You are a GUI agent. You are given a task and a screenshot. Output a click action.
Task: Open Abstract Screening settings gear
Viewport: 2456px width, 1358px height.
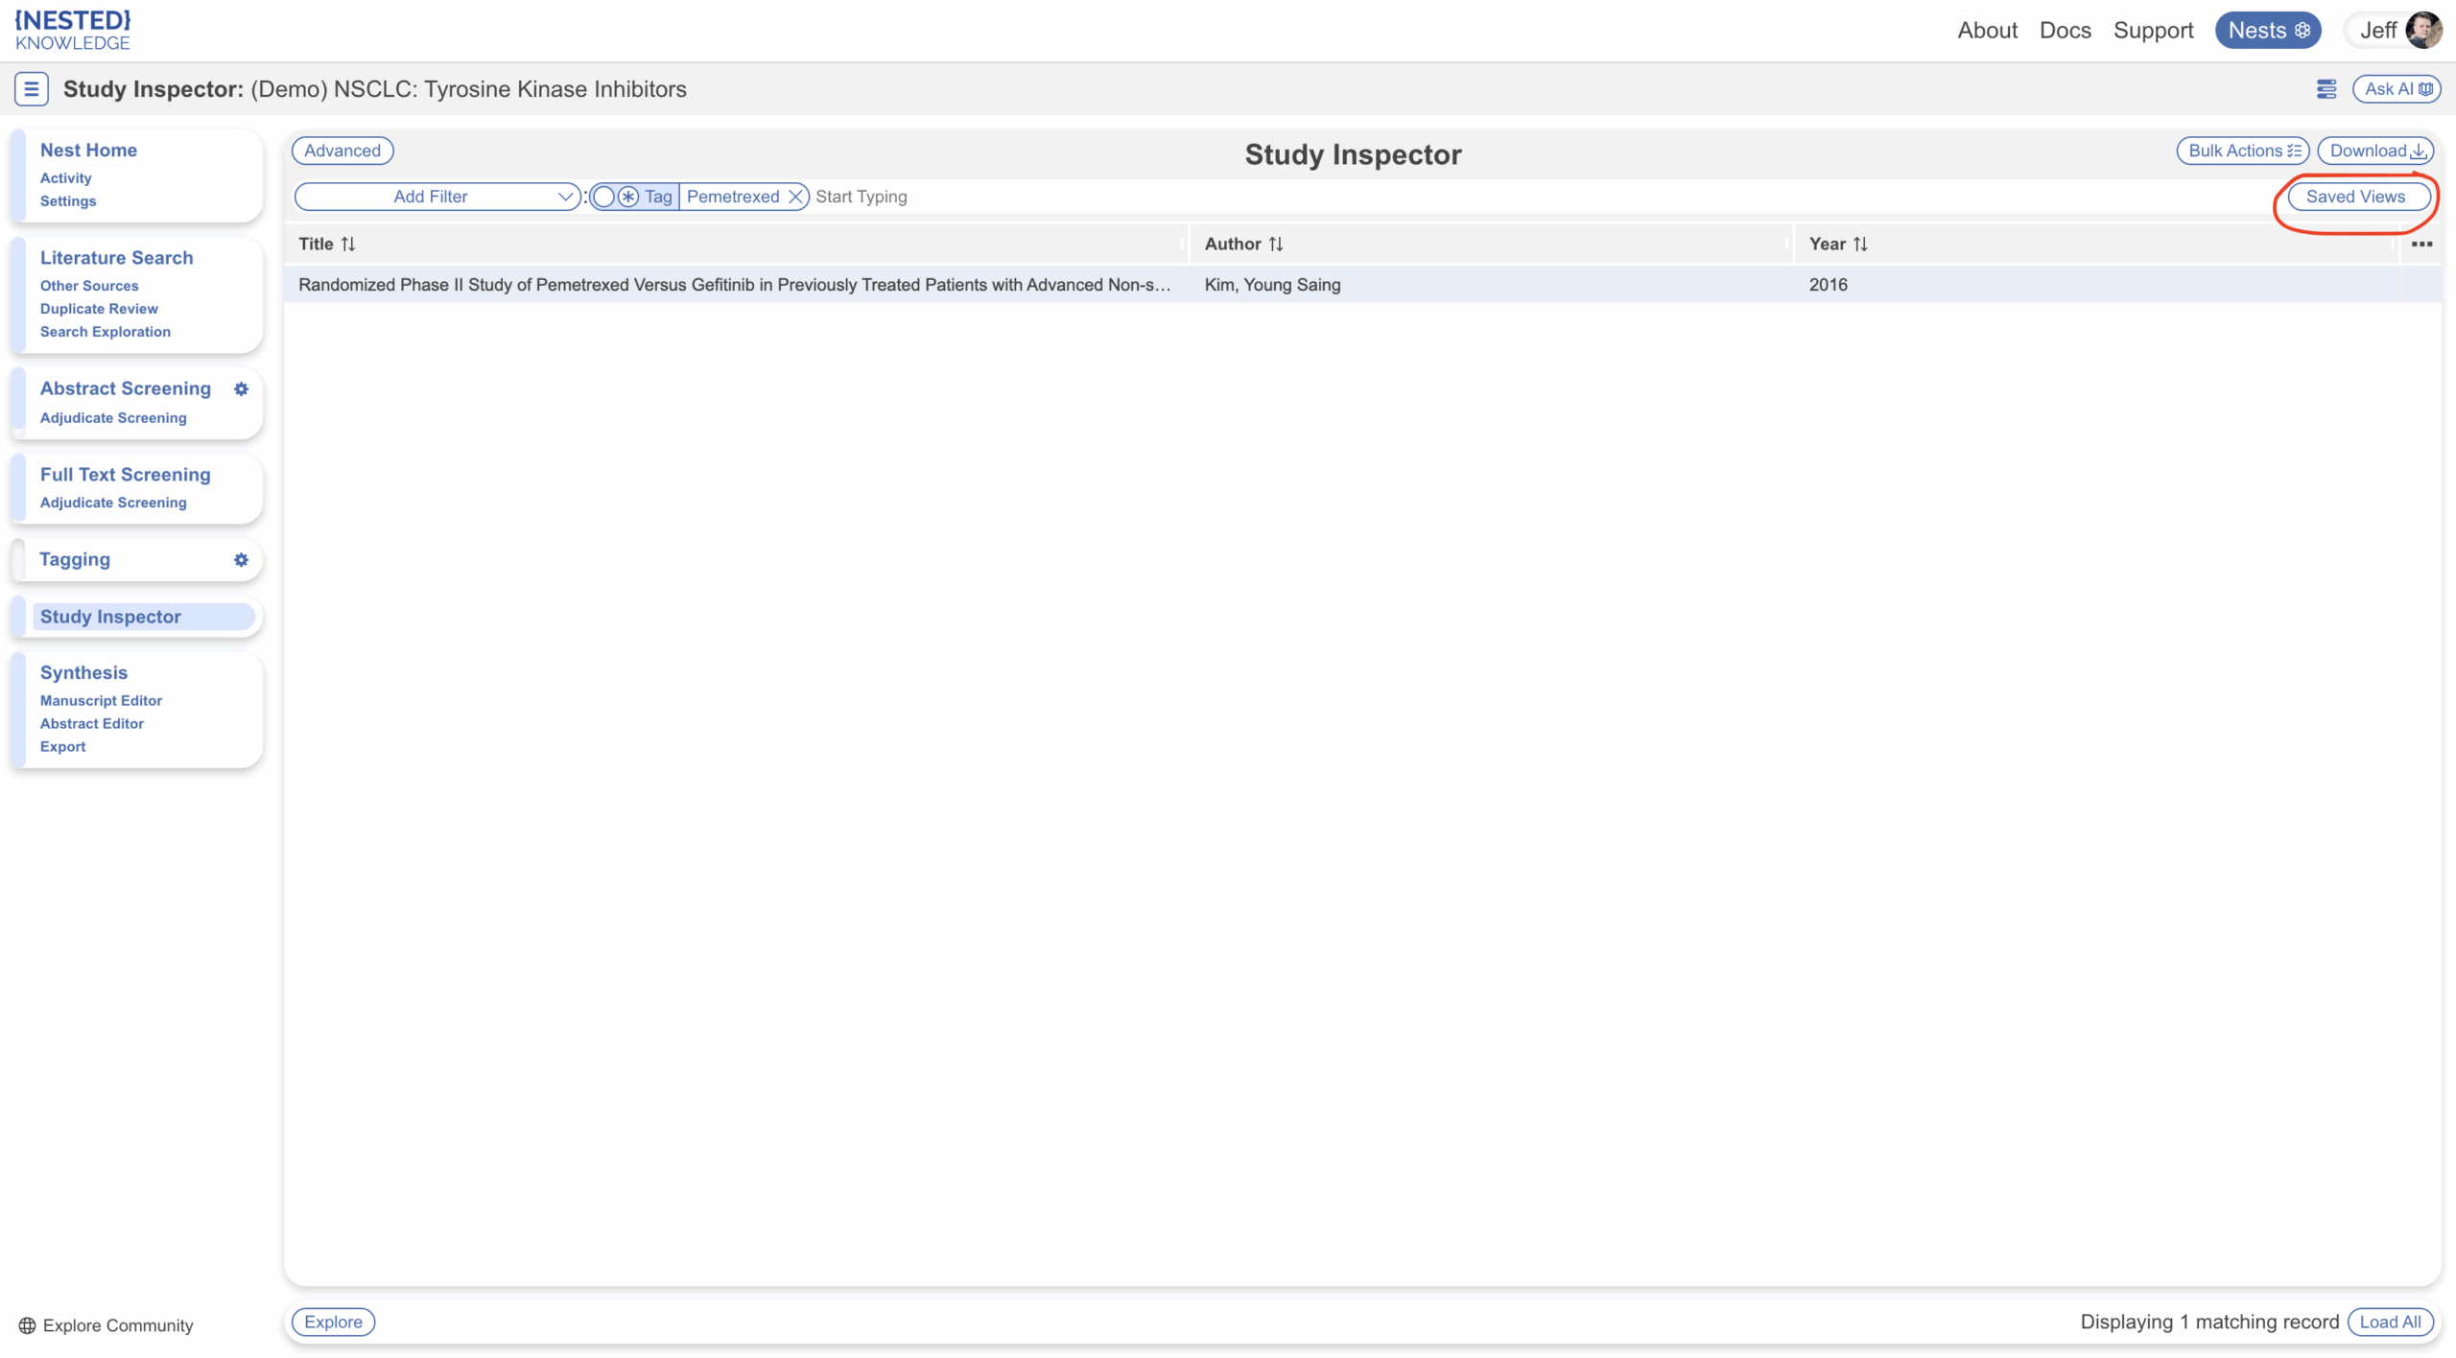(x=241, y=388)
